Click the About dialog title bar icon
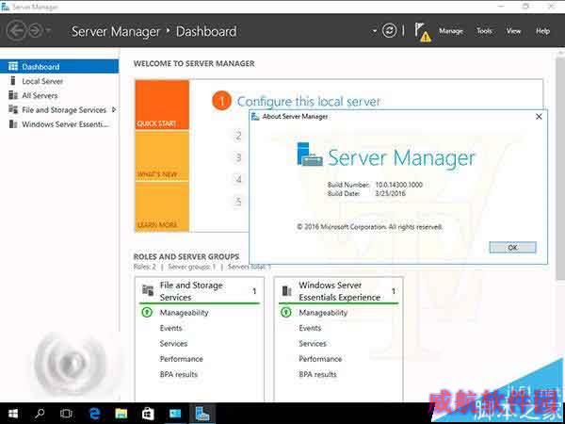The width and height of the screenshot is (565, 424). (255, 117)
